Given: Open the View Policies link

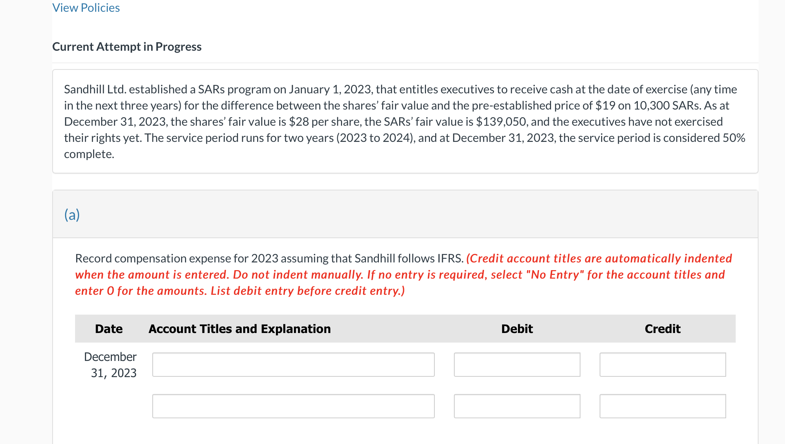Looking at the screenshot, I should tap(85, 7).
